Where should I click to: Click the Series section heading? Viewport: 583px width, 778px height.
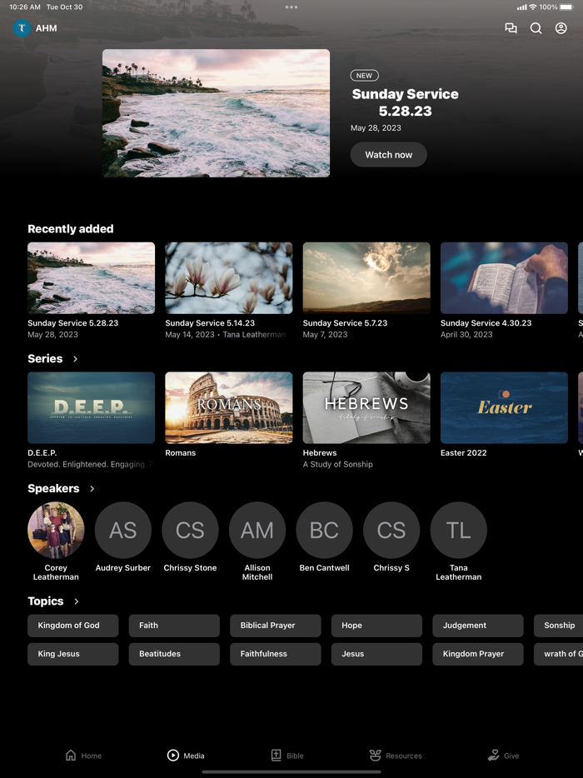[x=45, y=359]
